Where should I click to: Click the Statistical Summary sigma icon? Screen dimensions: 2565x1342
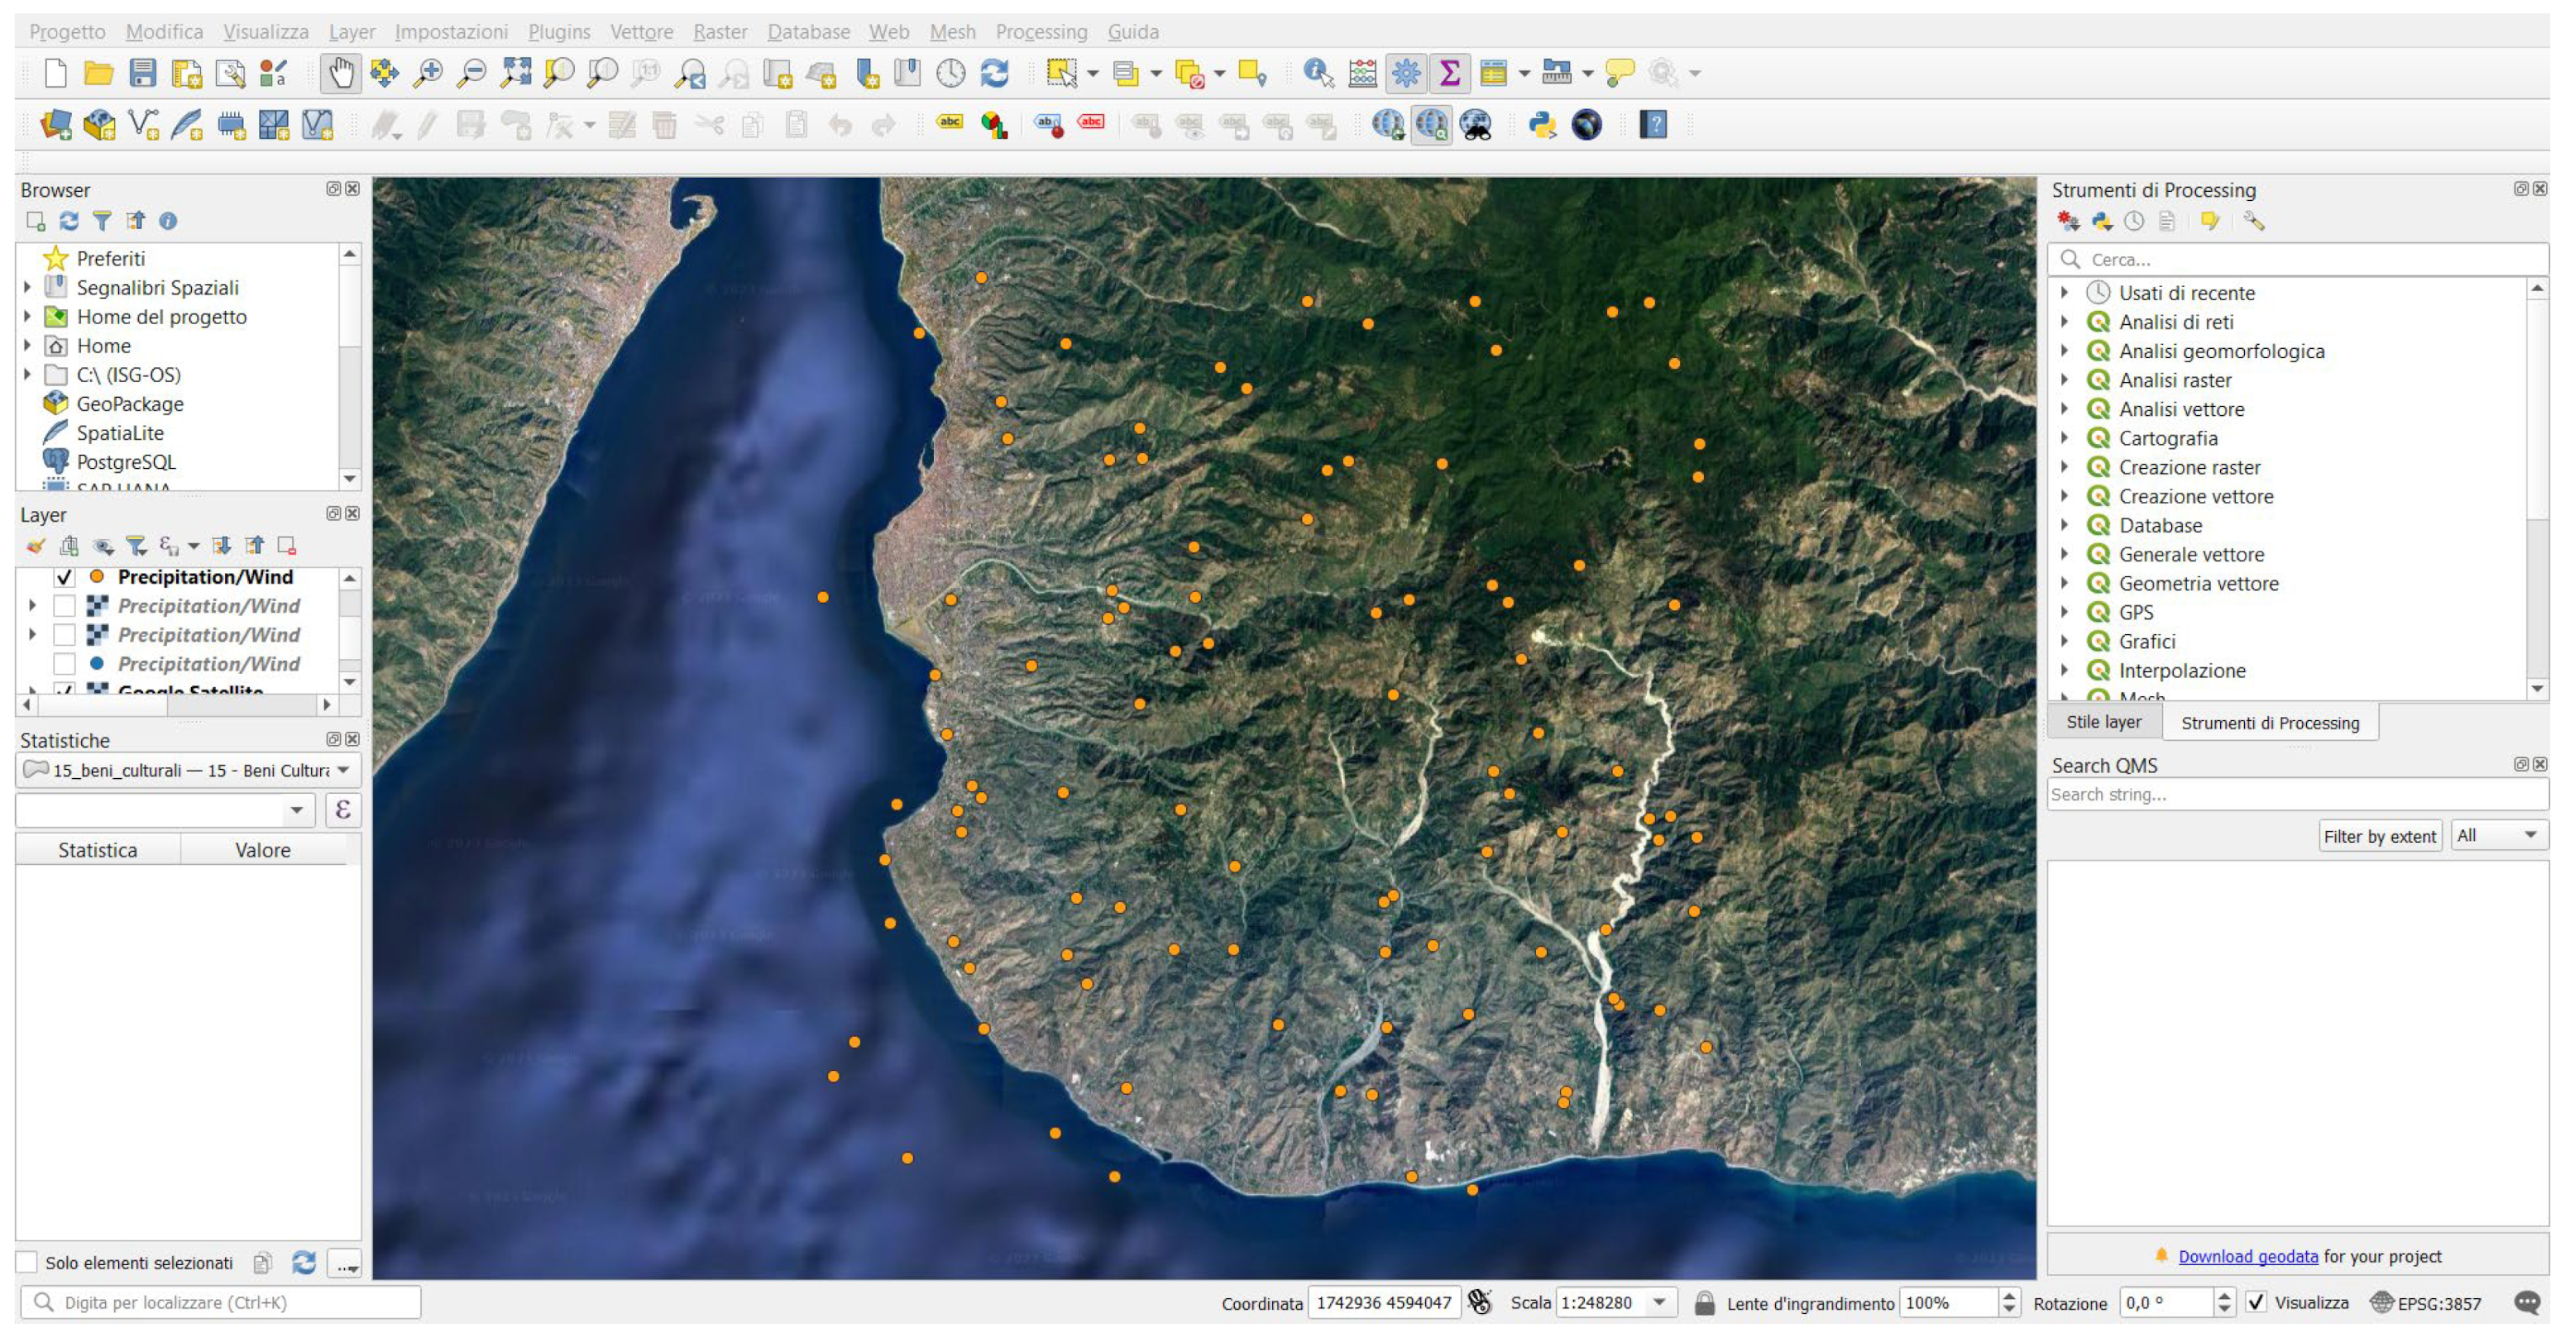click(x=1450, y=73)
